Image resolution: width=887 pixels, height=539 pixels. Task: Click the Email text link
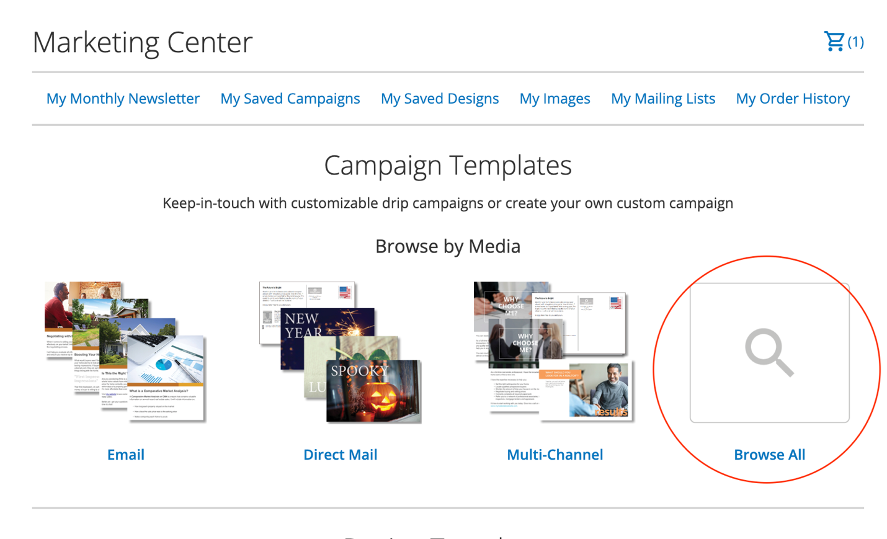point(125,455)
